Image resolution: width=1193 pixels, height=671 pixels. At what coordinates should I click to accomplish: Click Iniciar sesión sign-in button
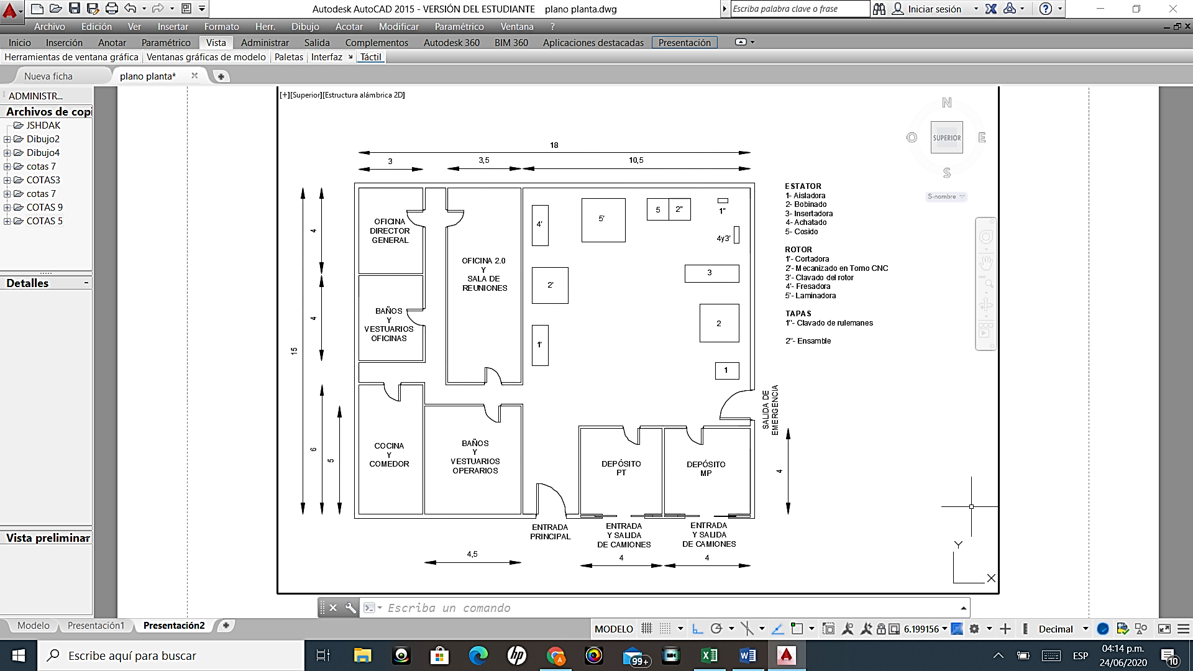[927, 9]
